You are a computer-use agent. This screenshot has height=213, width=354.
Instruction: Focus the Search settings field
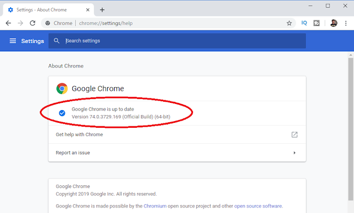pyautogui.click(x=177, y=40)
